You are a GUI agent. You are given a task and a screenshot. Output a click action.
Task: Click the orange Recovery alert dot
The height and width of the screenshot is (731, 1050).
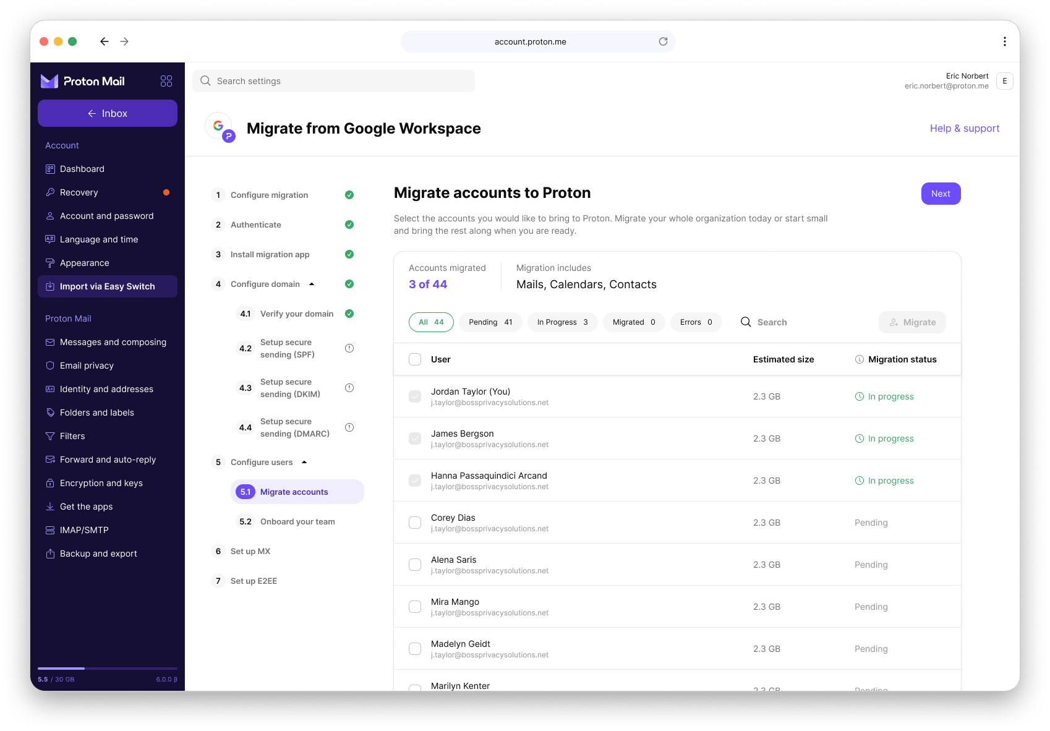coord(166,192)
